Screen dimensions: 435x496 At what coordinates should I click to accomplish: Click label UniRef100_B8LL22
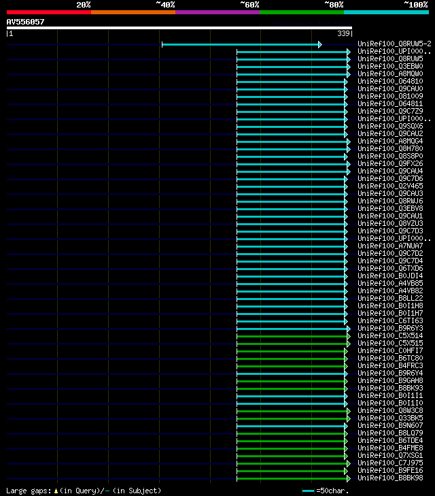coord(390,298)
